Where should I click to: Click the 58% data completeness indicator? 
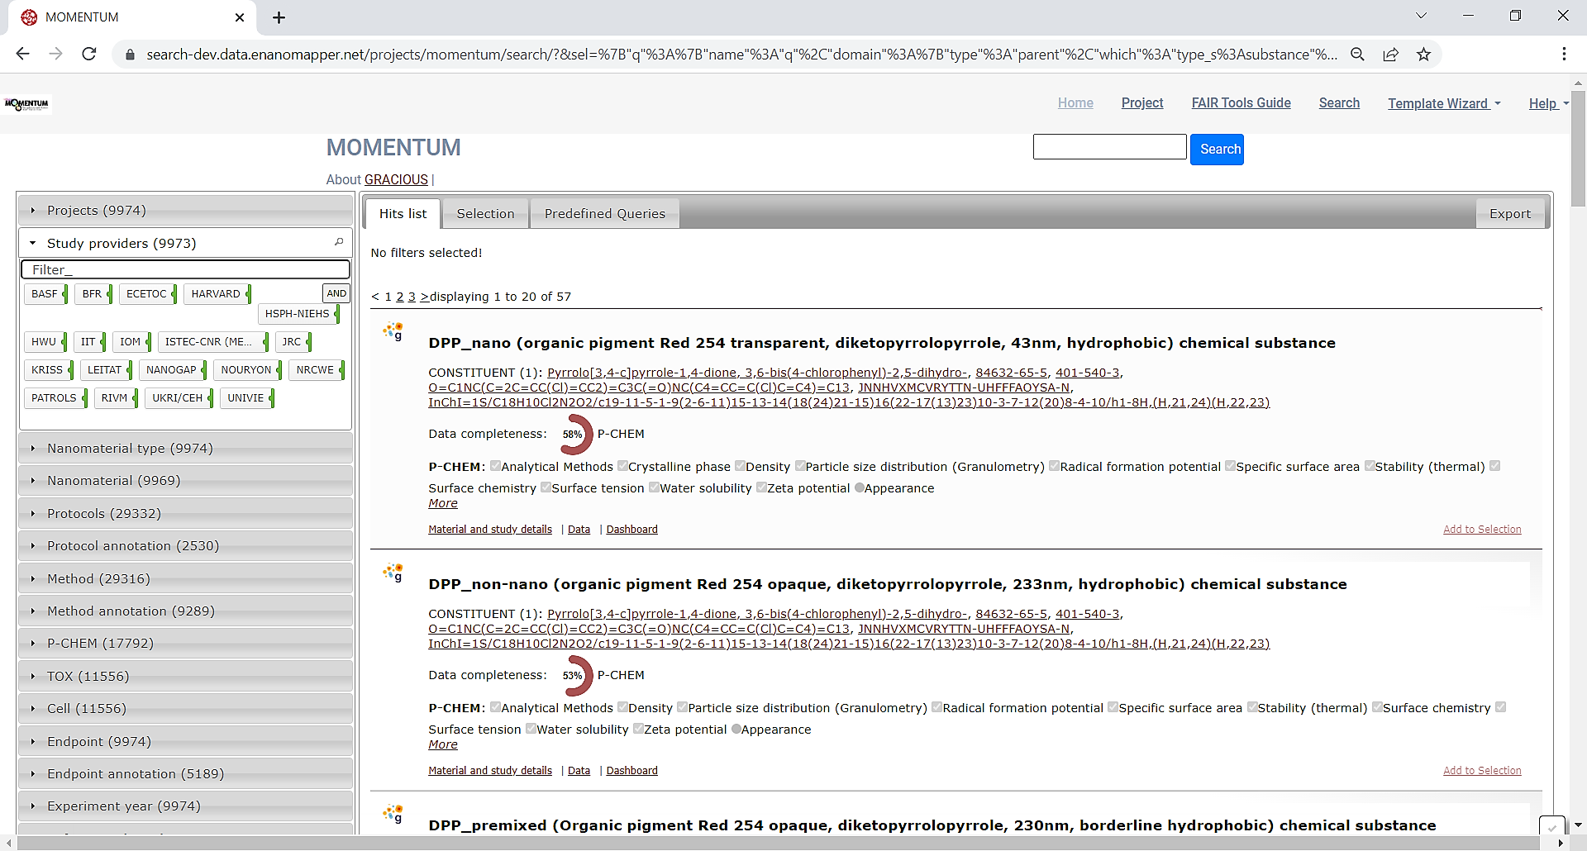(x=574, y=435)
